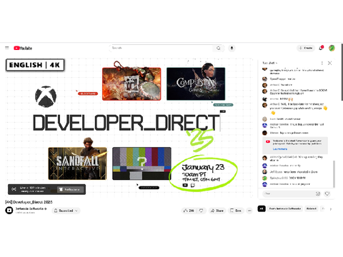This screenshot has height=257, width=343.
Task: Open the more actions ellipsis under video
Action: click(x=249, y=211)
